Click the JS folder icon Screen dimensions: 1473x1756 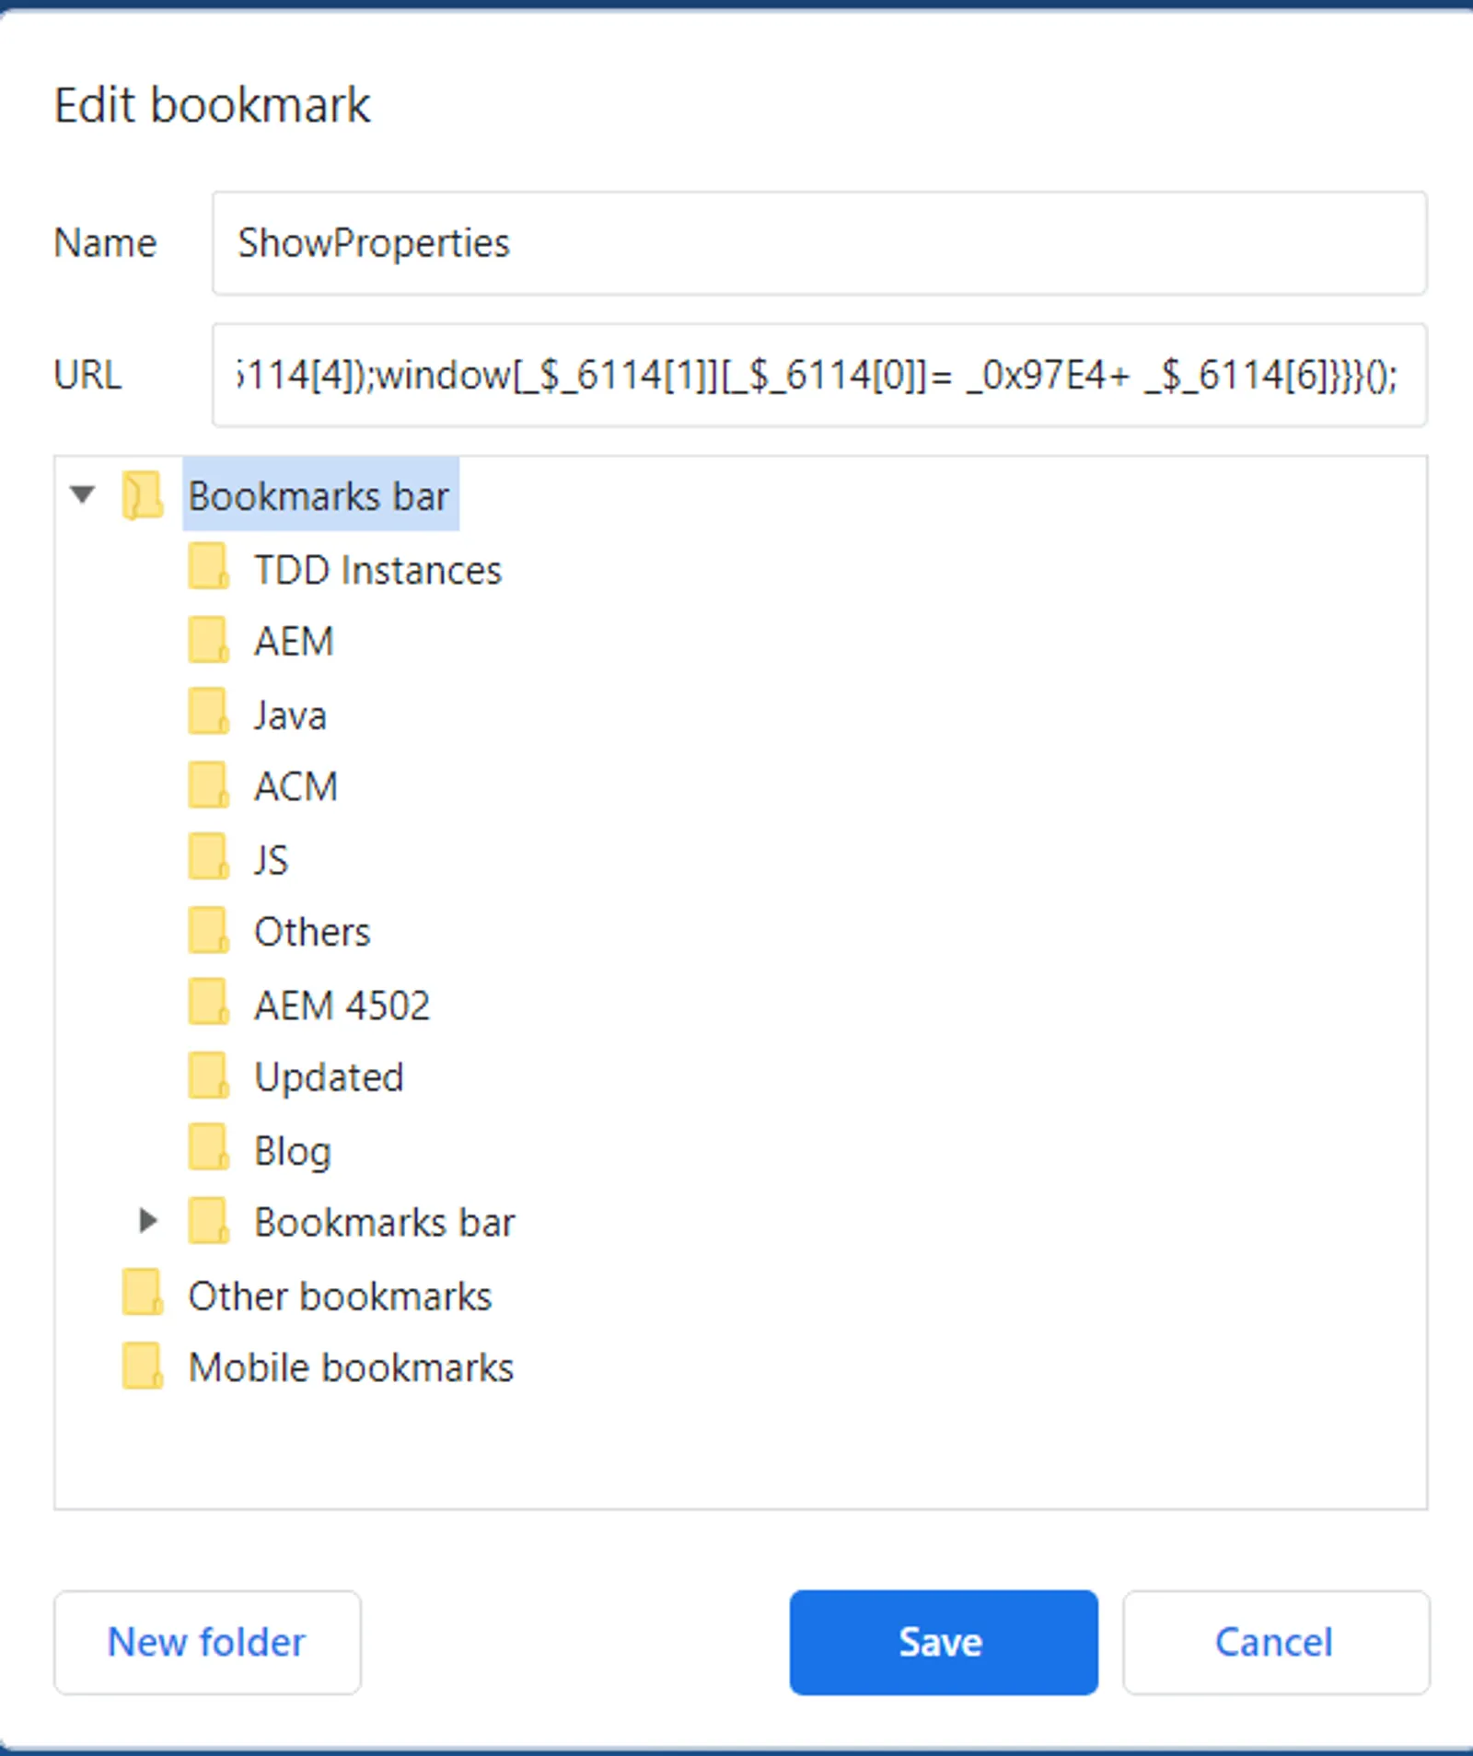pos(208,858)
